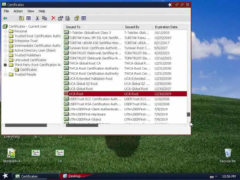Select the desktop certificate file named 7
240x180 pixels.
(36, 155)
